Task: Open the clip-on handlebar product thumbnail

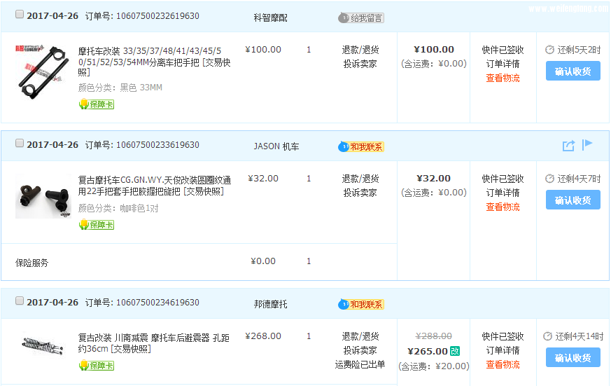Action: pyautogui.click(x=41, y=71)
